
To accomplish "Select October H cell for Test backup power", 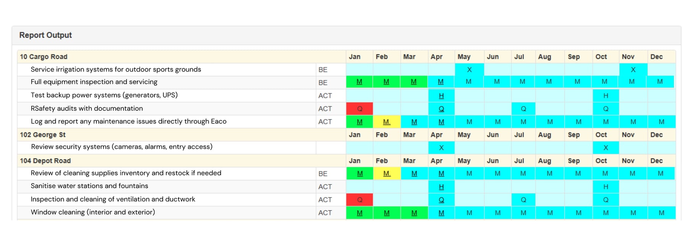I will (606, 96).
